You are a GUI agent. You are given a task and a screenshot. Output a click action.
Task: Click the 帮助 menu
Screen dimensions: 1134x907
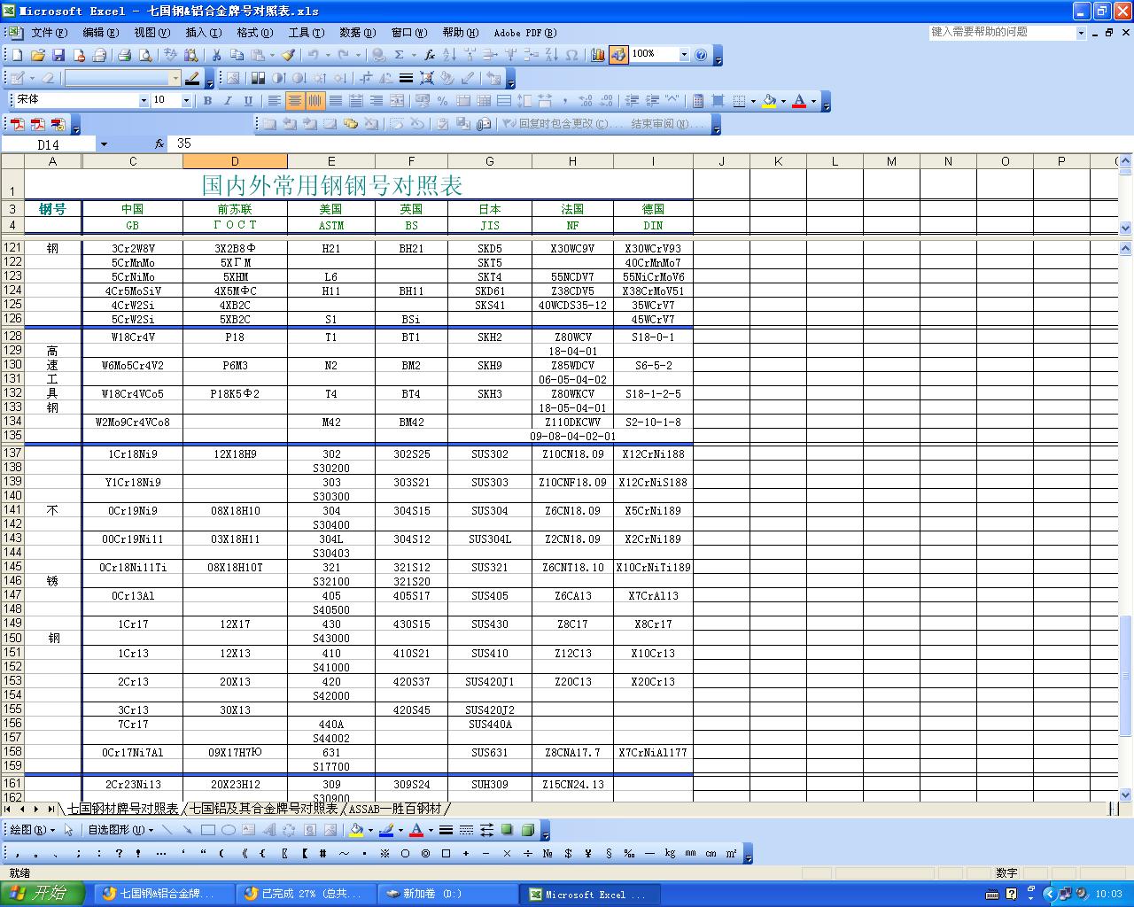coord(460,33)
